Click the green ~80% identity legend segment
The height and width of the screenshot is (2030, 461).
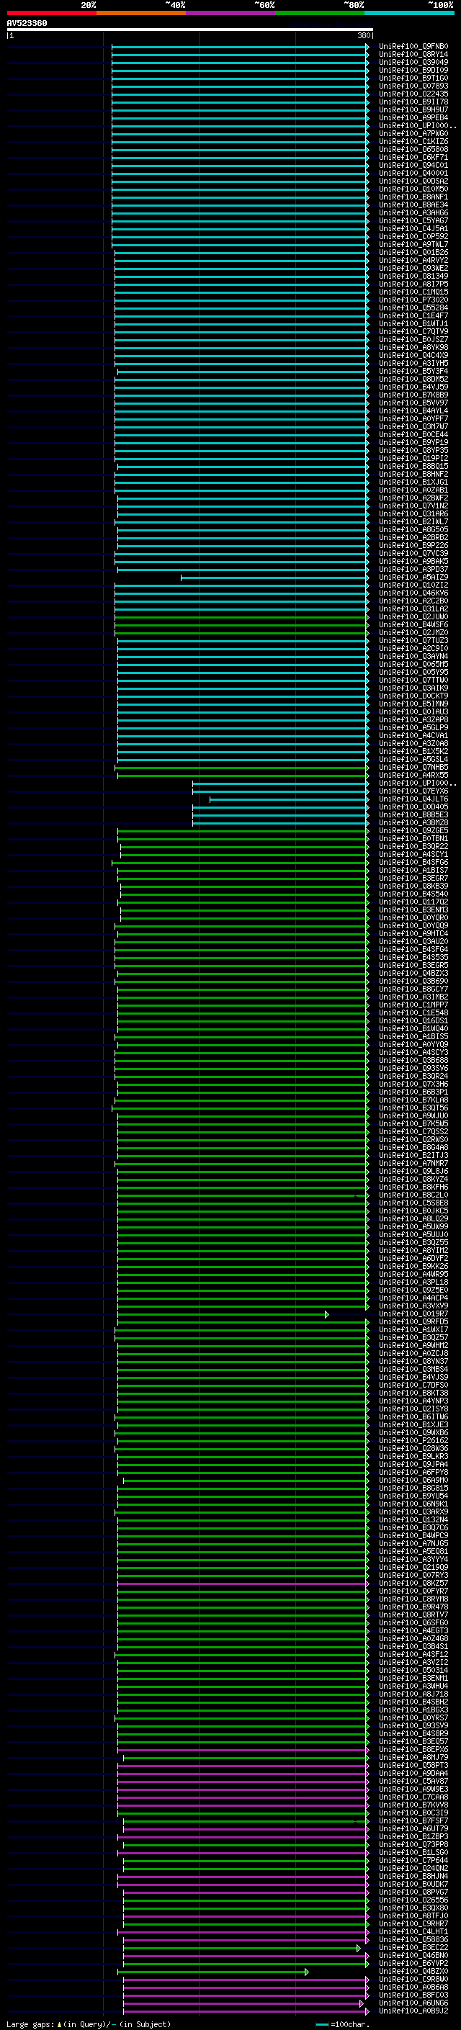(320, 14)
